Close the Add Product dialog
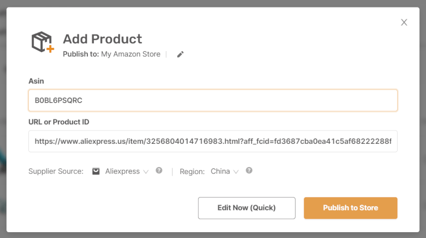This screenshot has height=238, width=426. point(404,22)
